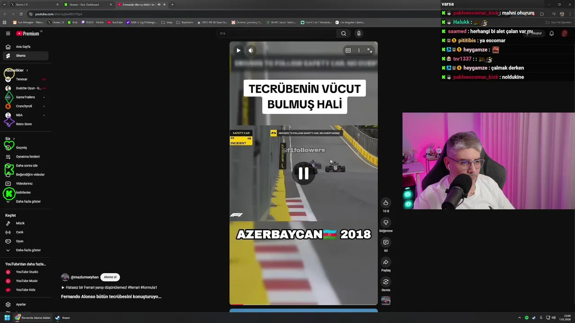
Task: Open Duche Oyun subscription channel
Action: tap(26, 88)
